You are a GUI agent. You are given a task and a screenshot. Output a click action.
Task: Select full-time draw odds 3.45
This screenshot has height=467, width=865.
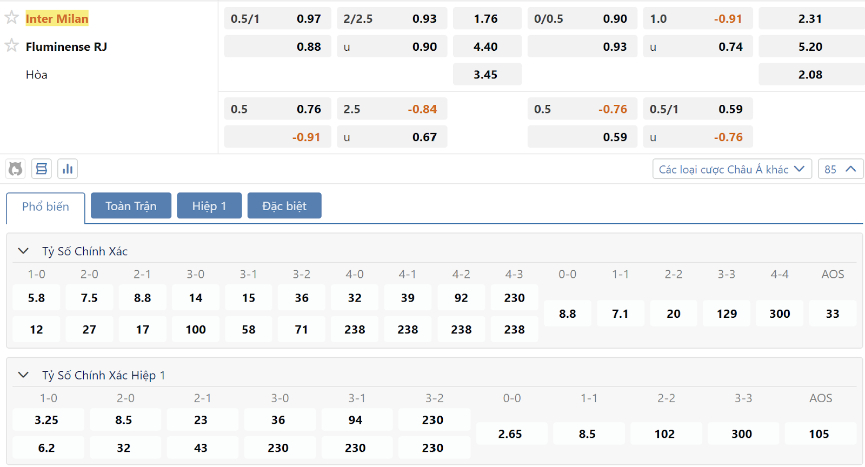[487, 75]
